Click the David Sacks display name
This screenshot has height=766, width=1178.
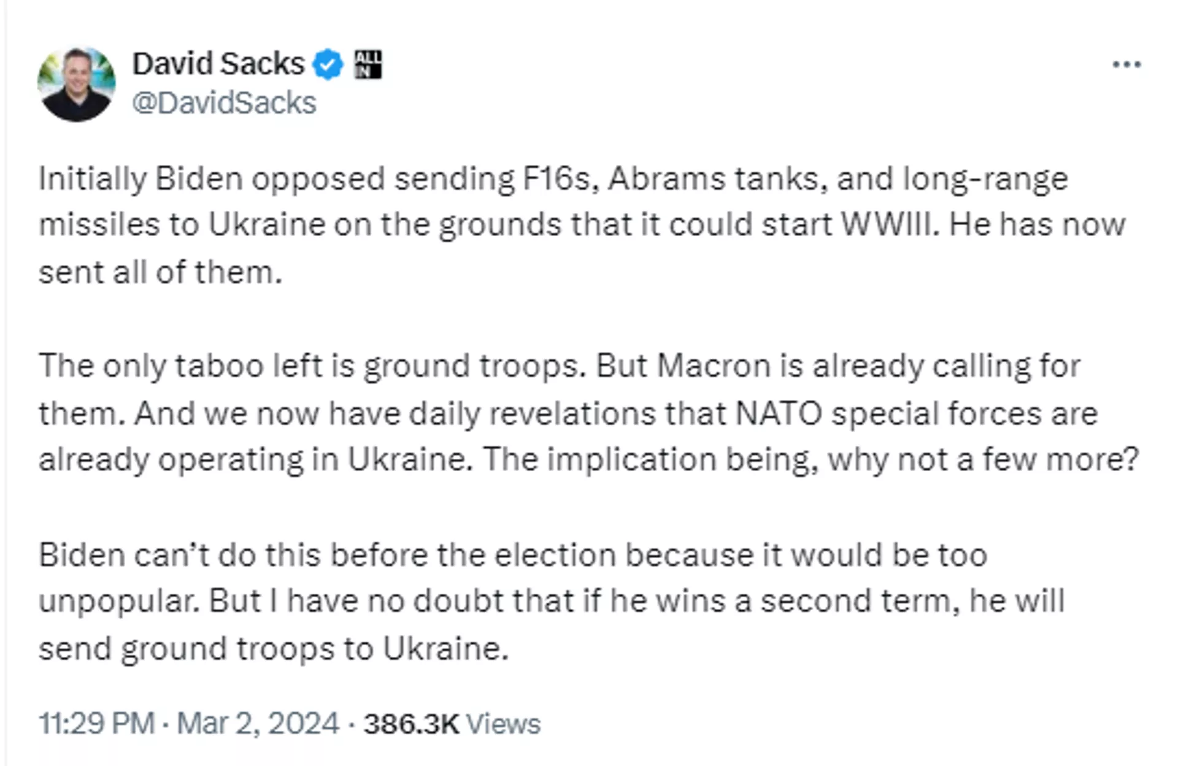pyautogui.click(x=218, y=64)
